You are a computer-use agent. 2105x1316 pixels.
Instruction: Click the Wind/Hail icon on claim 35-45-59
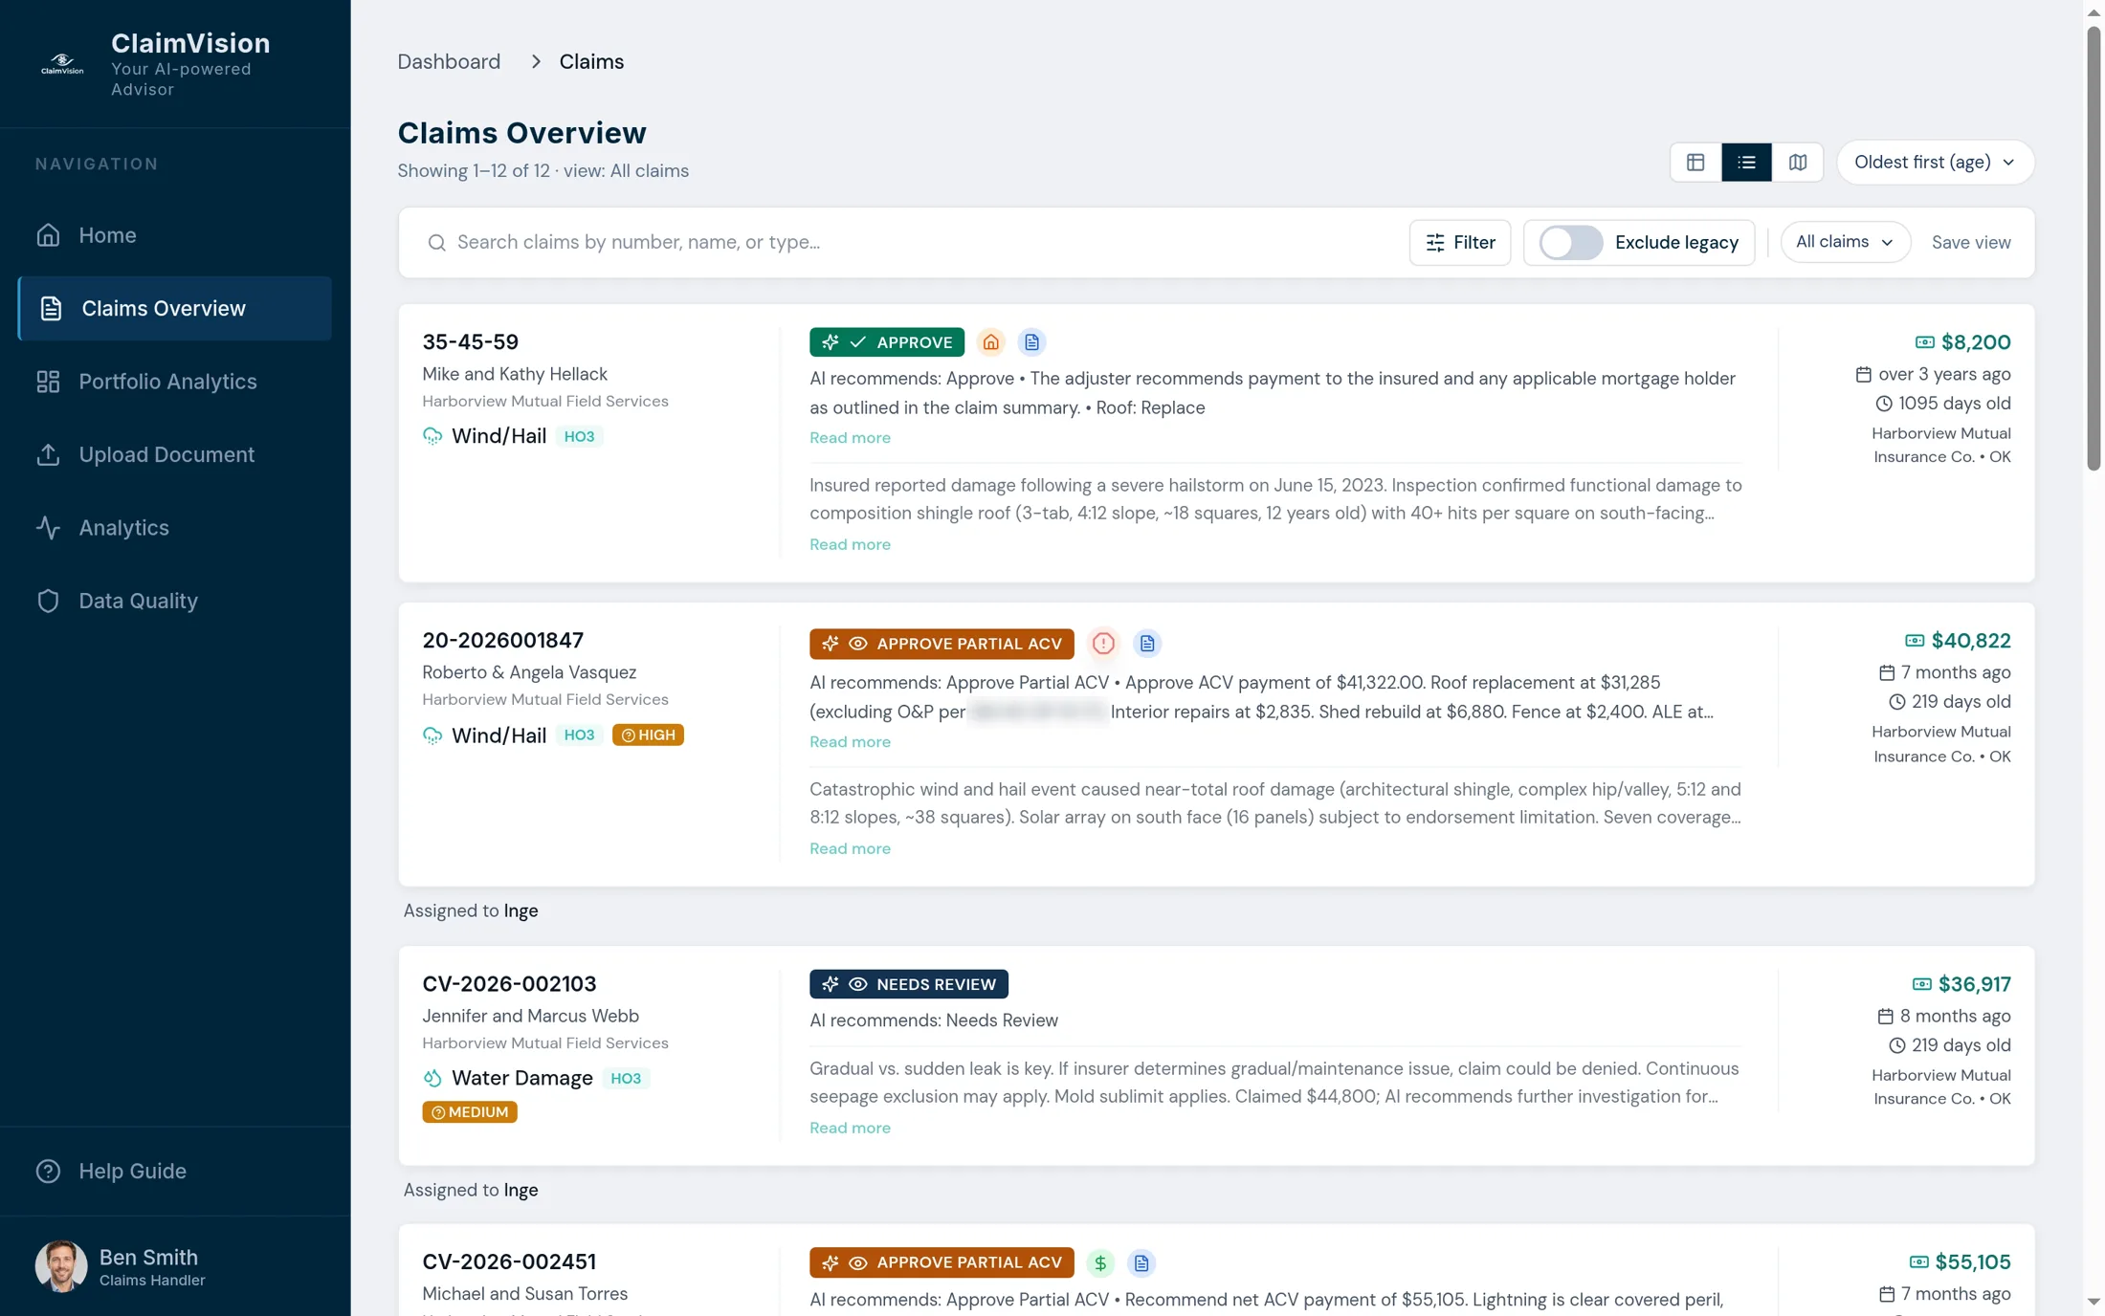432,437
